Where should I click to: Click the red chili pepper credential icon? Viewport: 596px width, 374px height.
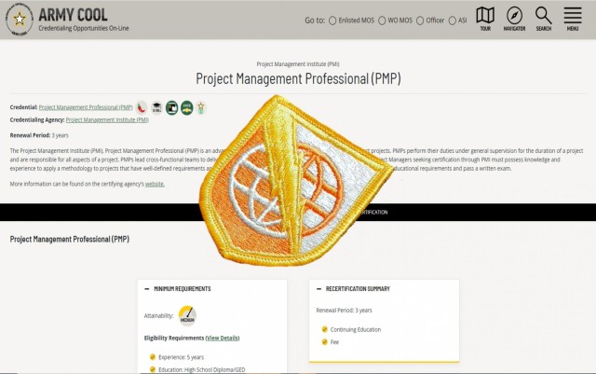pos(142,108)
